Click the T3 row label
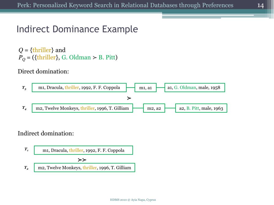274x205 pixels. 24,88
